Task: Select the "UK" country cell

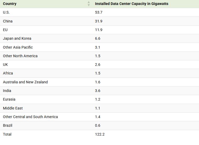Action: coord(5,65)
